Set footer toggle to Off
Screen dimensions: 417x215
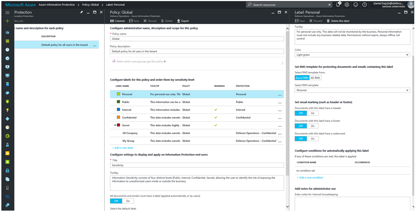[301, 126]
